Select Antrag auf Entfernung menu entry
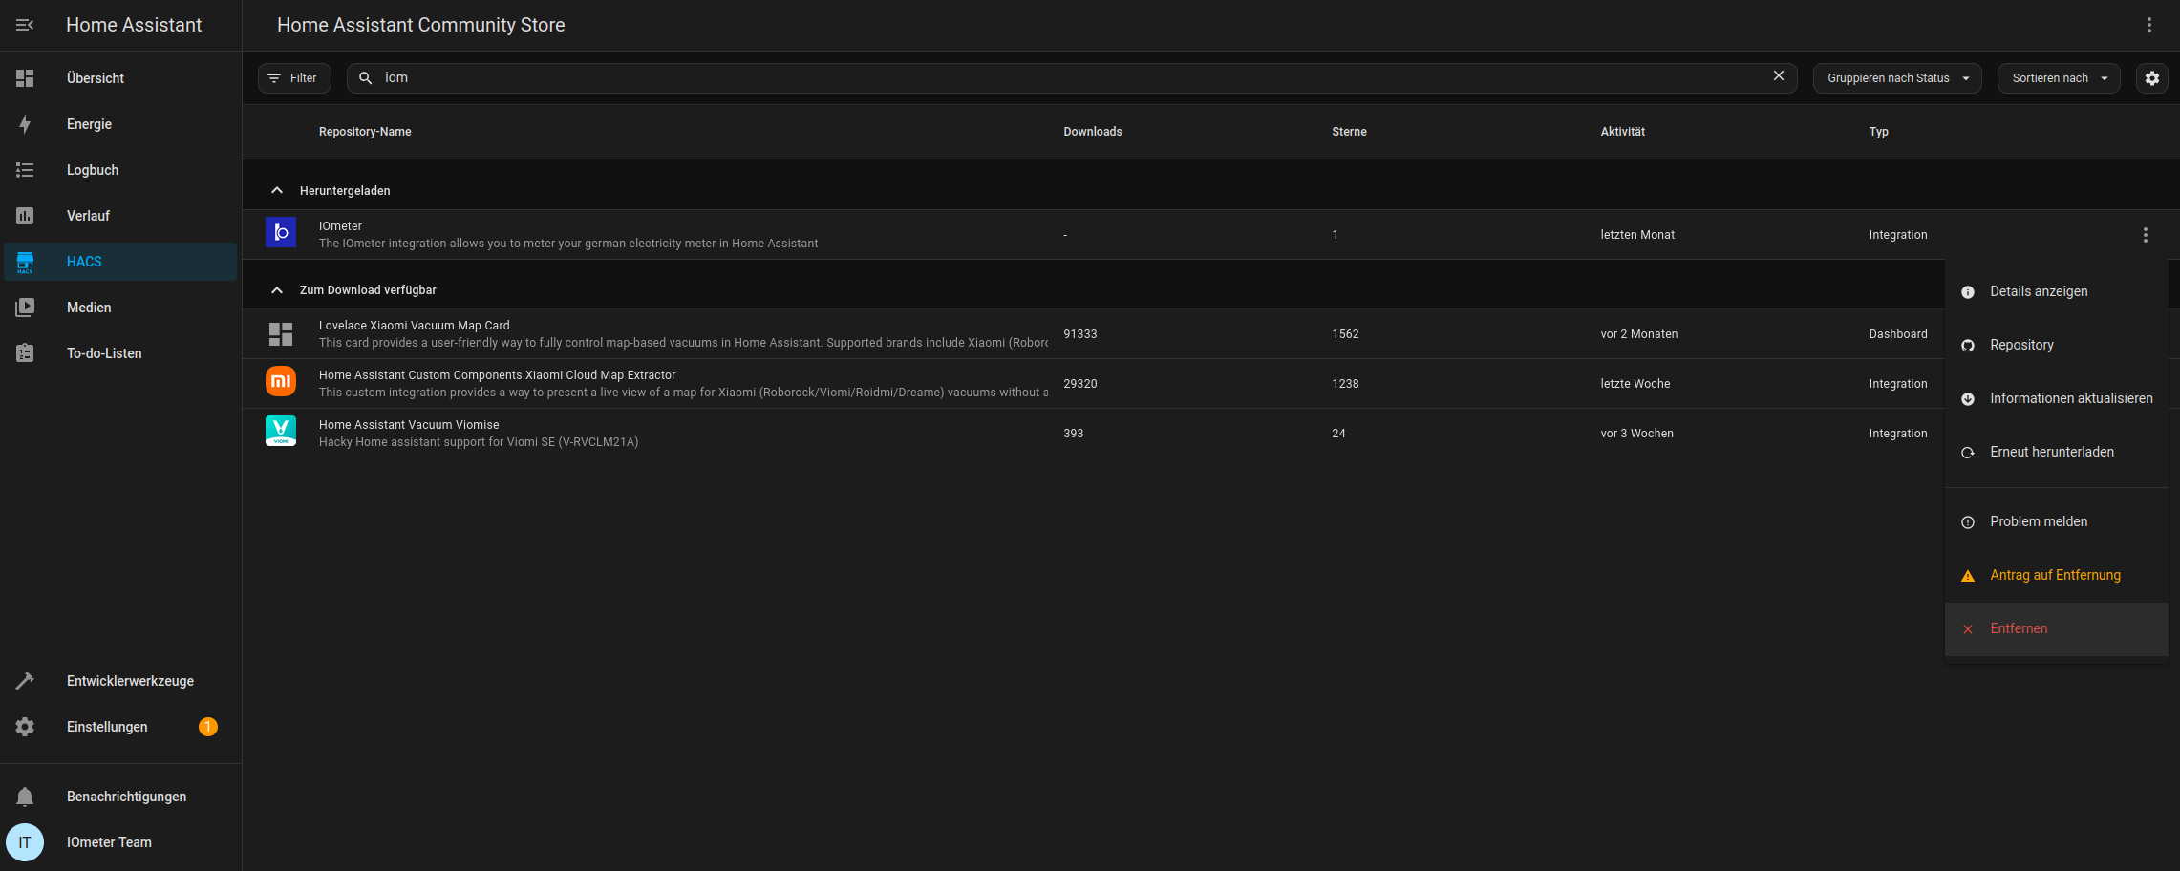The height and width of the screenshot is (871, 2180). [x=2056, y=576]
